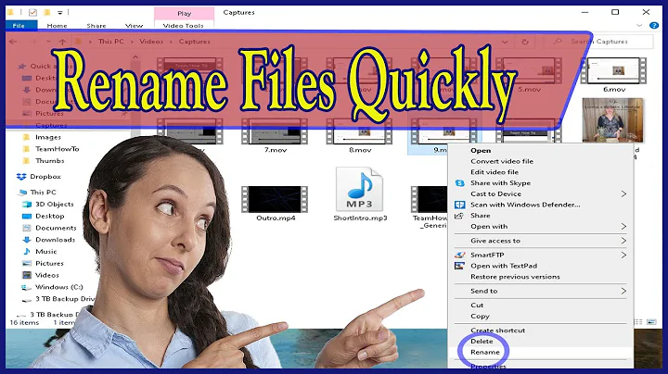Open the View ribbon tab
The image size is (668, 374).
(x=134, y=26)
